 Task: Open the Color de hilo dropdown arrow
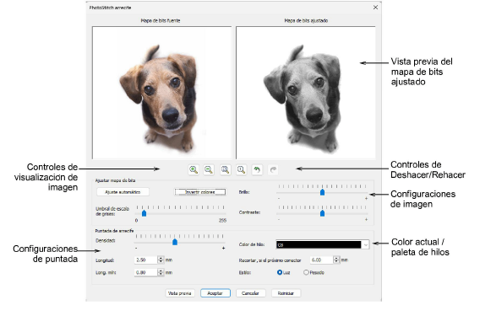(x=366, y=244)
